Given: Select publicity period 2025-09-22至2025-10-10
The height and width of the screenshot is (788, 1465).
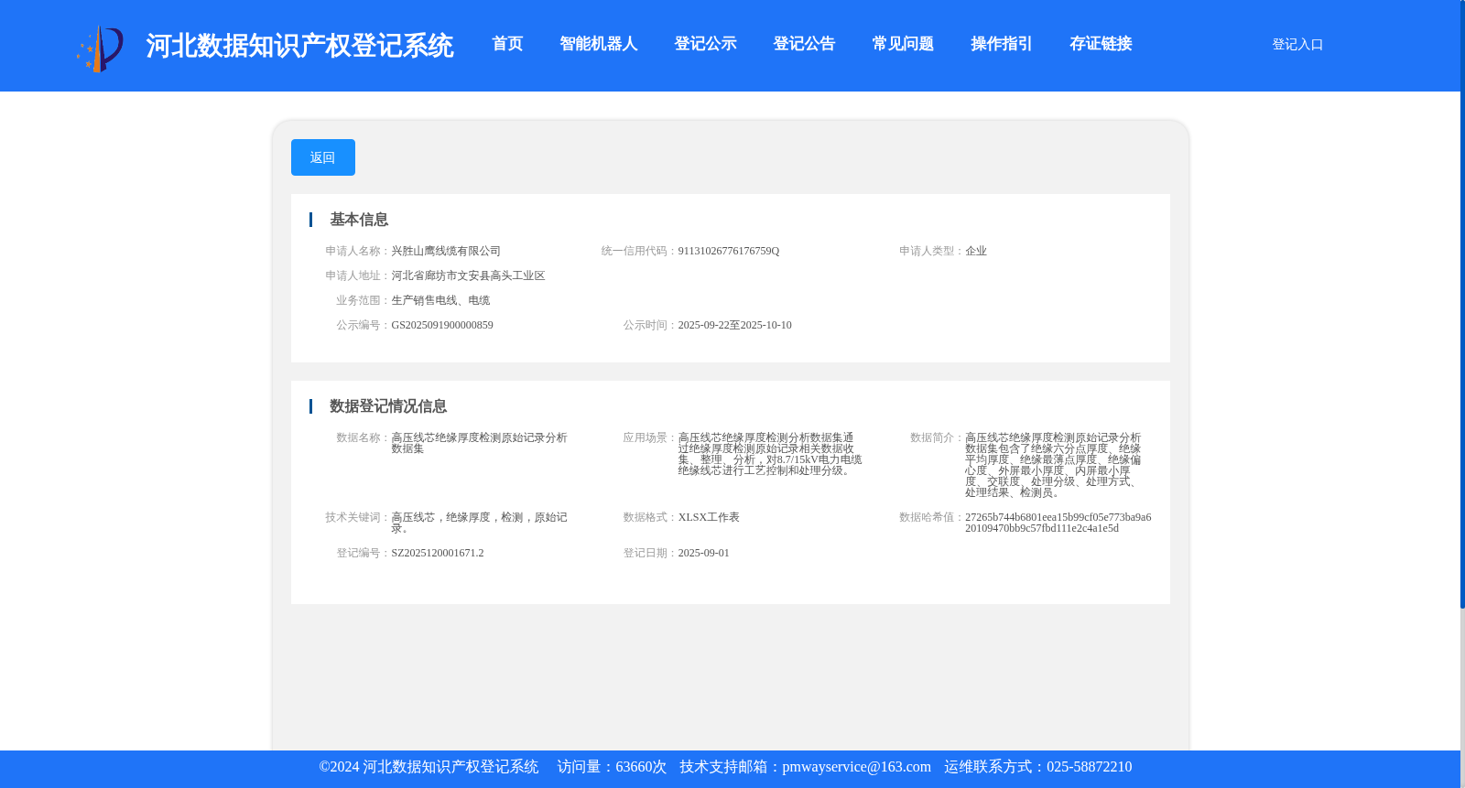Looking at the screenshot, I should click(x=735, y=325).
